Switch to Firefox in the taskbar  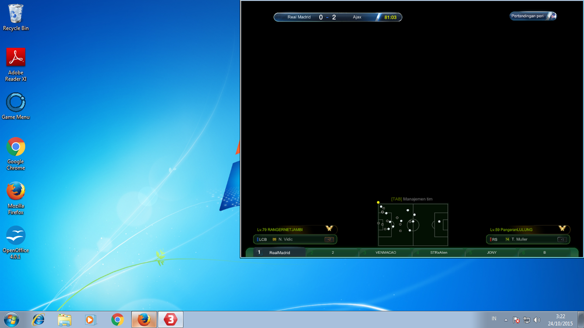tap(144, 319)
